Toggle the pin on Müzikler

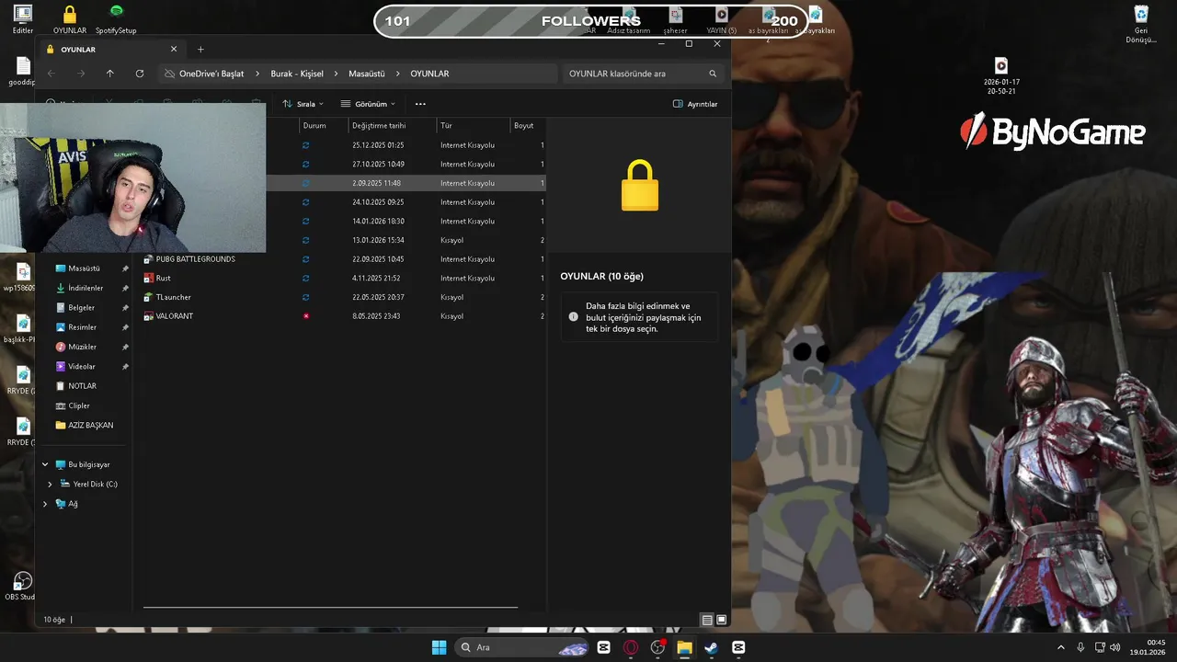point(125,347)
